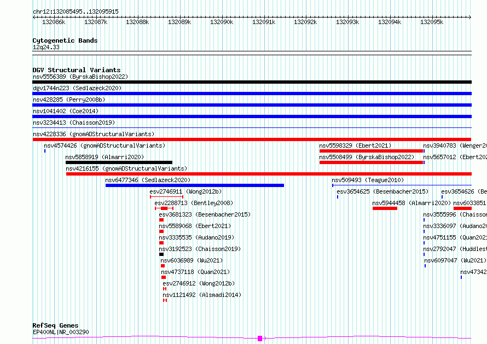This screenshot has width=487, height=344.
Task: Open nsv3234413 (Chaisson2019) variant label
Action: coord(74,123)
